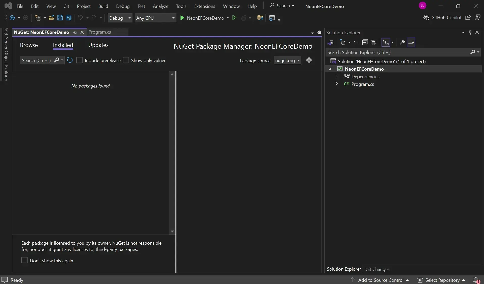Click the package list scrollbar down arrow
This screenshot has width=484, height=284.
[172, 232]
